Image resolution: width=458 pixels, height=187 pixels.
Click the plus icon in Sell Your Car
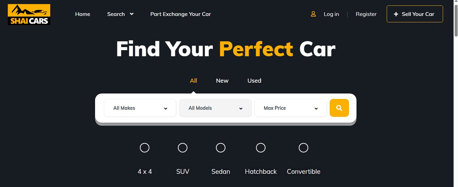[x=396, y=14]
